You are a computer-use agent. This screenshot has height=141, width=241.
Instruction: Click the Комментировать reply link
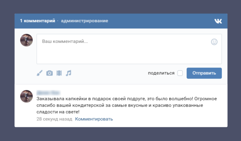[x=94, y=119]
